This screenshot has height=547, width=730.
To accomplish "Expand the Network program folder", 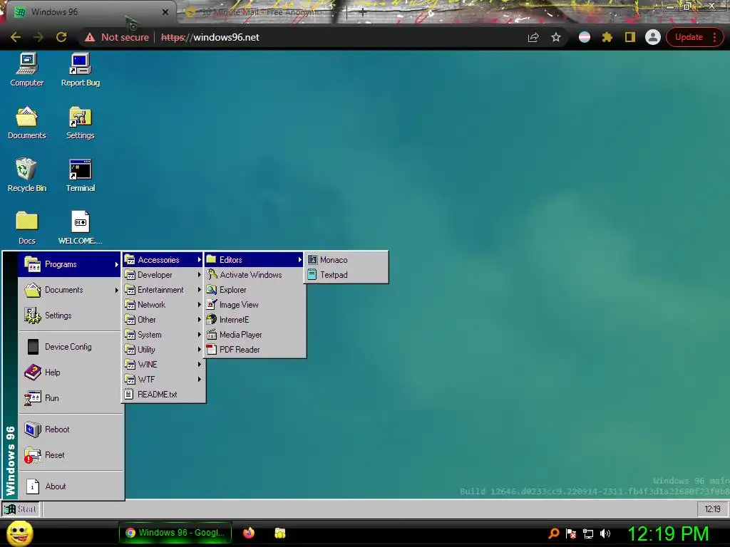I will tap(163, 305).
